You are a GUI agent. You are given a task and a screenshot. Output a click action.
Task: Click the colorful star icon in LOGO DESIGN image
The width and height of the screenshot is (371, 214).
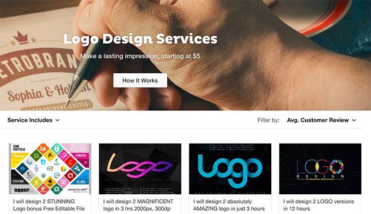pyautogui.click(x=336, y=167)
